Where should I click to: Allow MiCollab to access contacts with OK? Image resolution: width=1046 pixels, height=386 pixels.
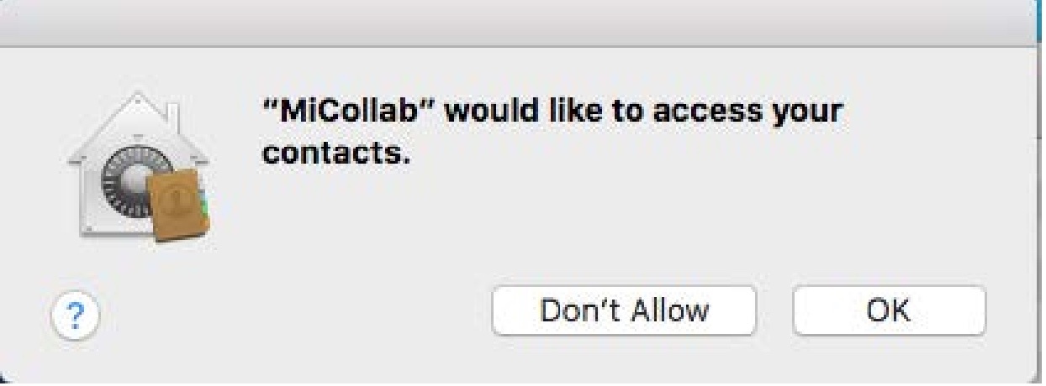889,310
